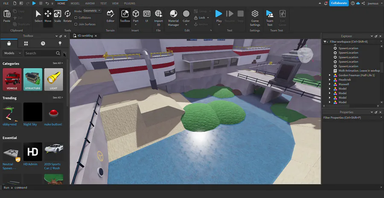Open the Mode Geometric dropdown
Viewport: 384px width, 198px height.
[92, 11]
